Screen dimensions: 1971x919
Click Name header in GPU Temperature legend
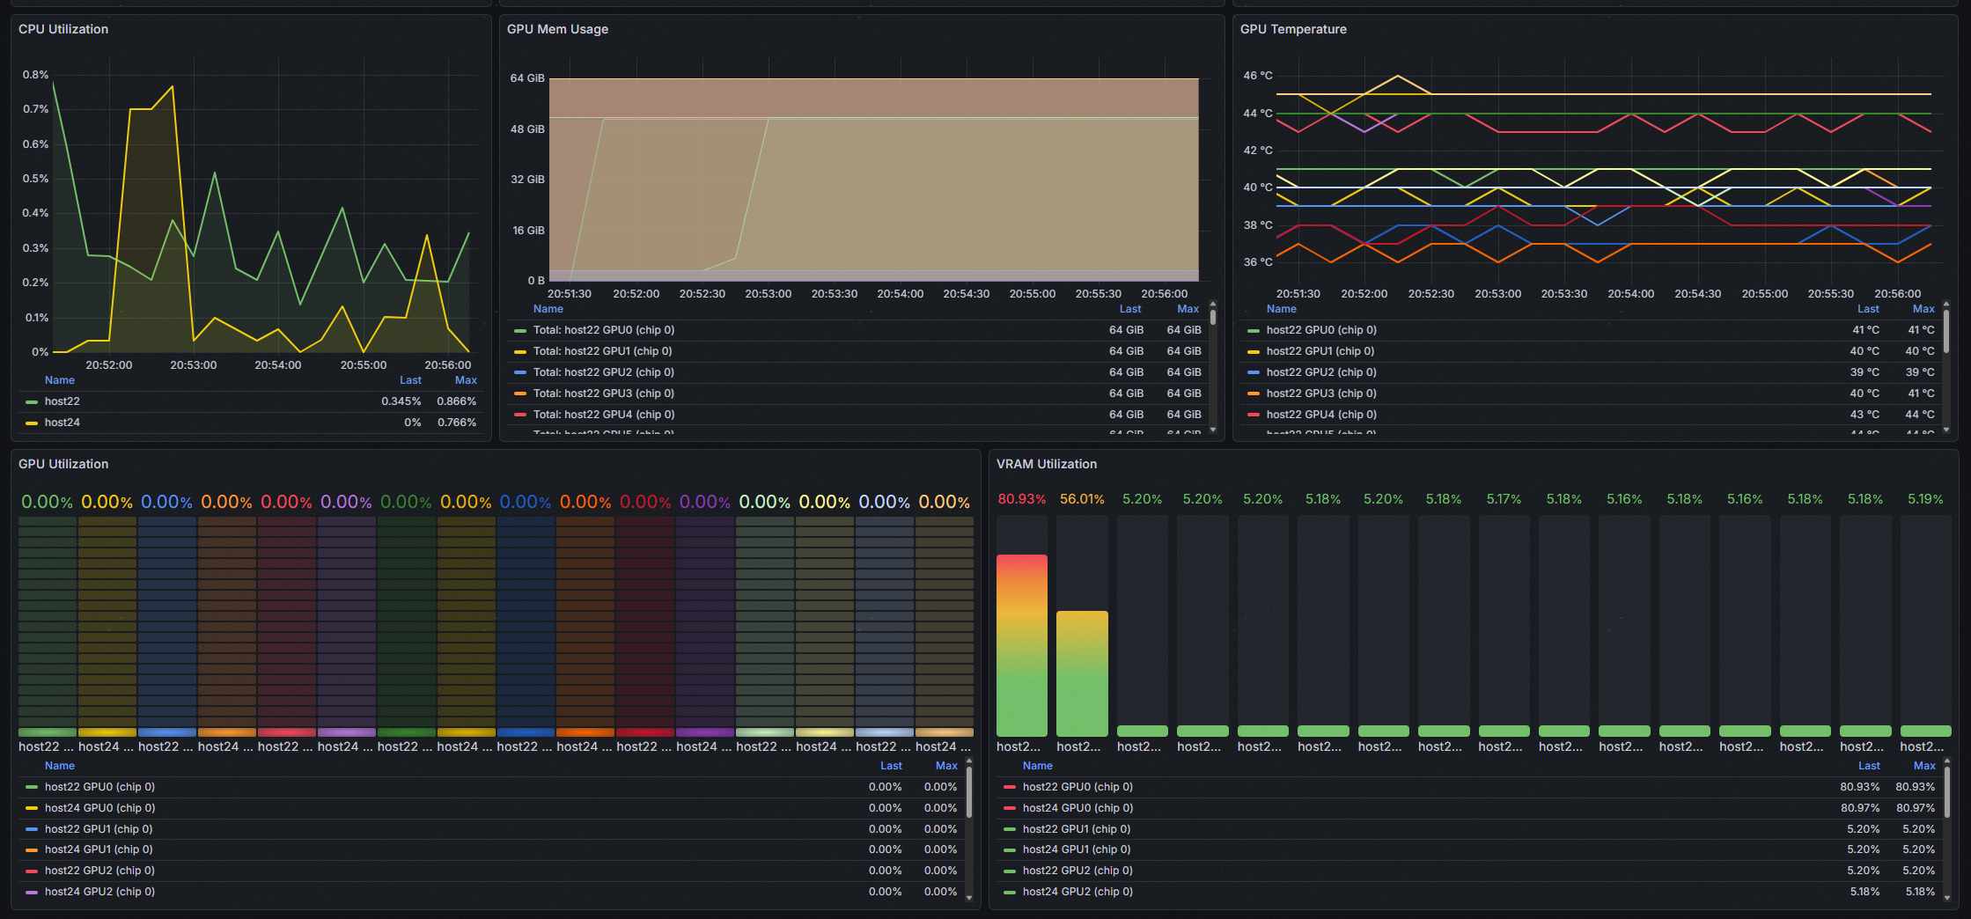(1281, 309)
